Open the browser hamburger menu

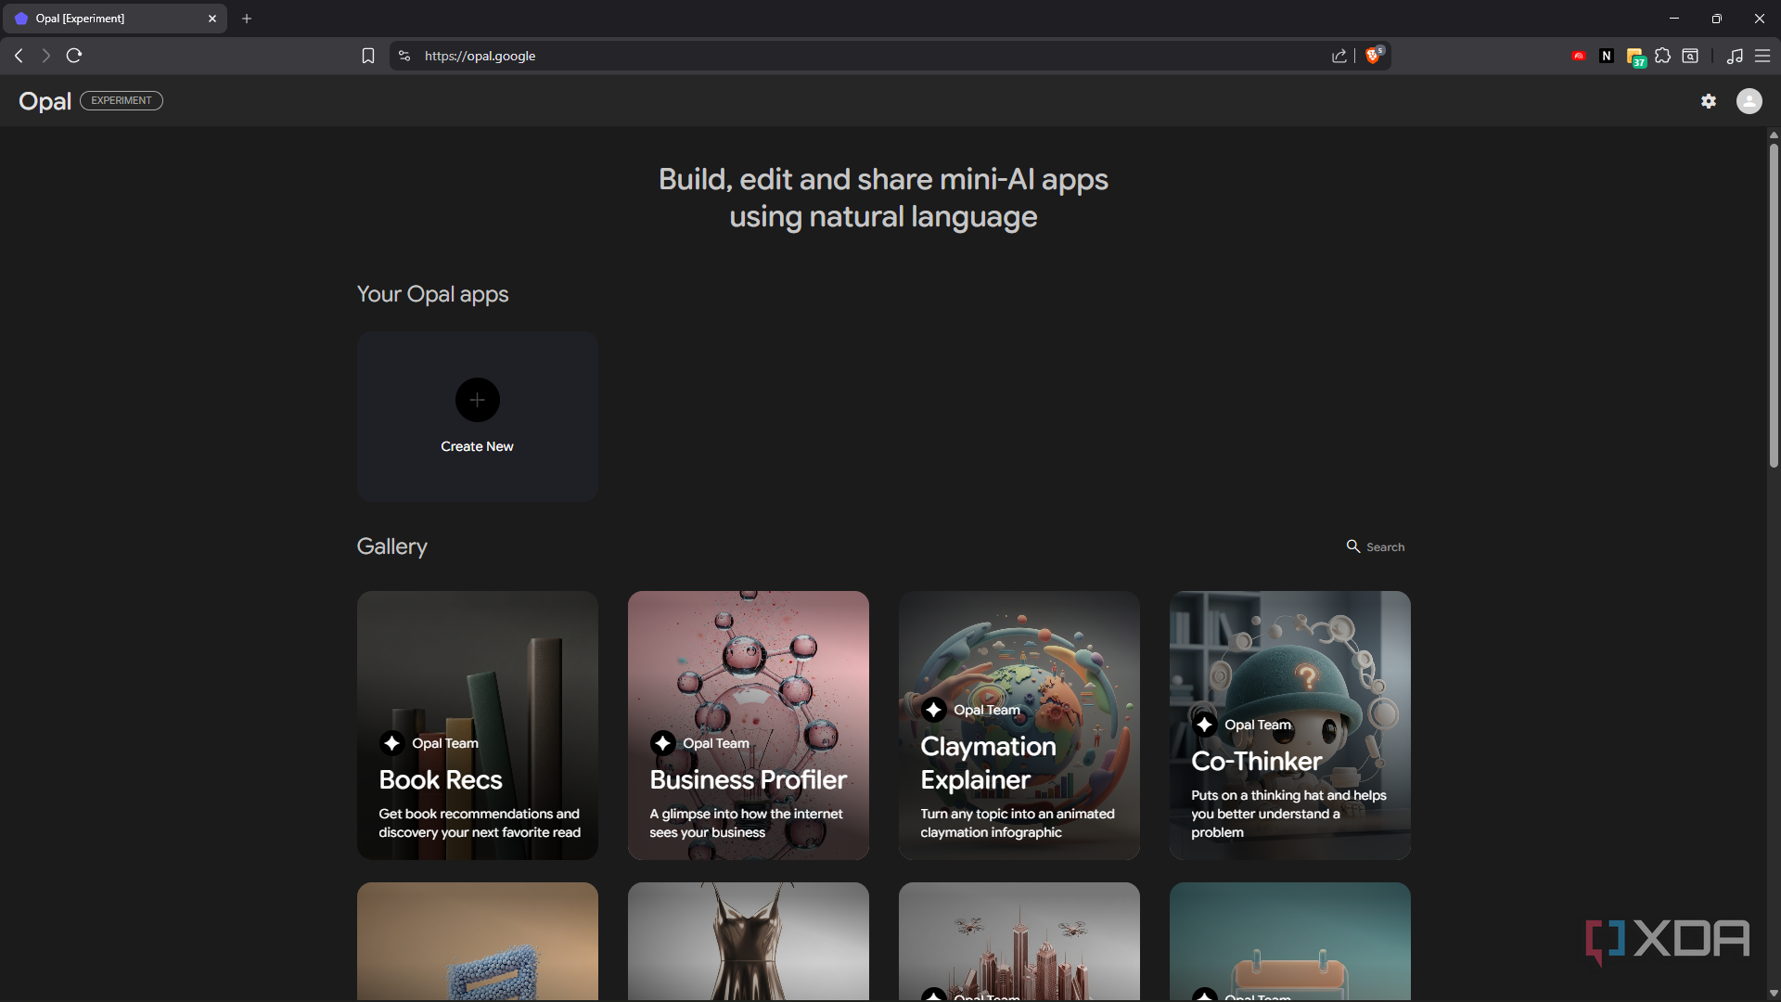pyautogui.click(x=1762, y=56)
